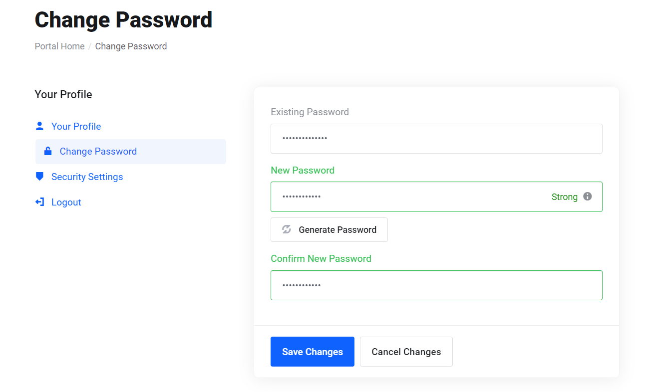Click the unlocked padlock icon in sidebar
The height and width of the screenshot is (392, 656).
coord(48,151)
